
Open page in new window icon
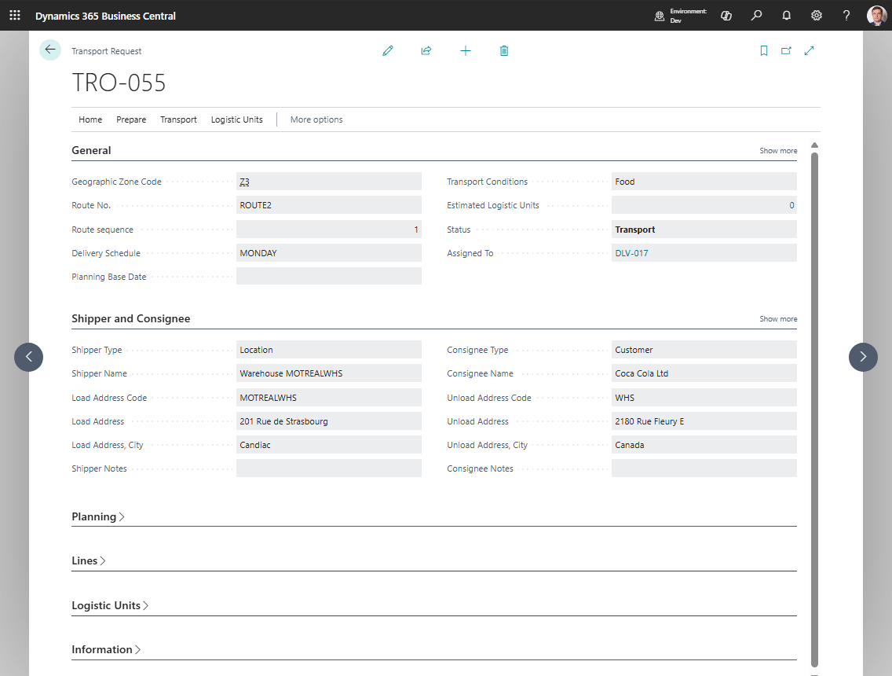point(786,50)
